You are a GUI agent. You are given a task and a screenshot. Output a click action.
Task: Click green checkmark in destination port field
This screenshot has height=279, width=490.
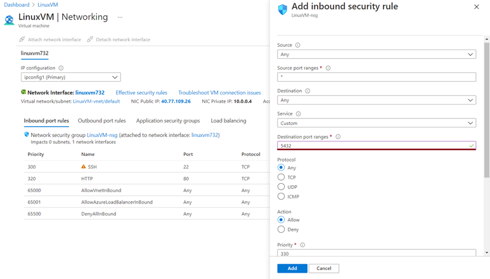(471, 146)
